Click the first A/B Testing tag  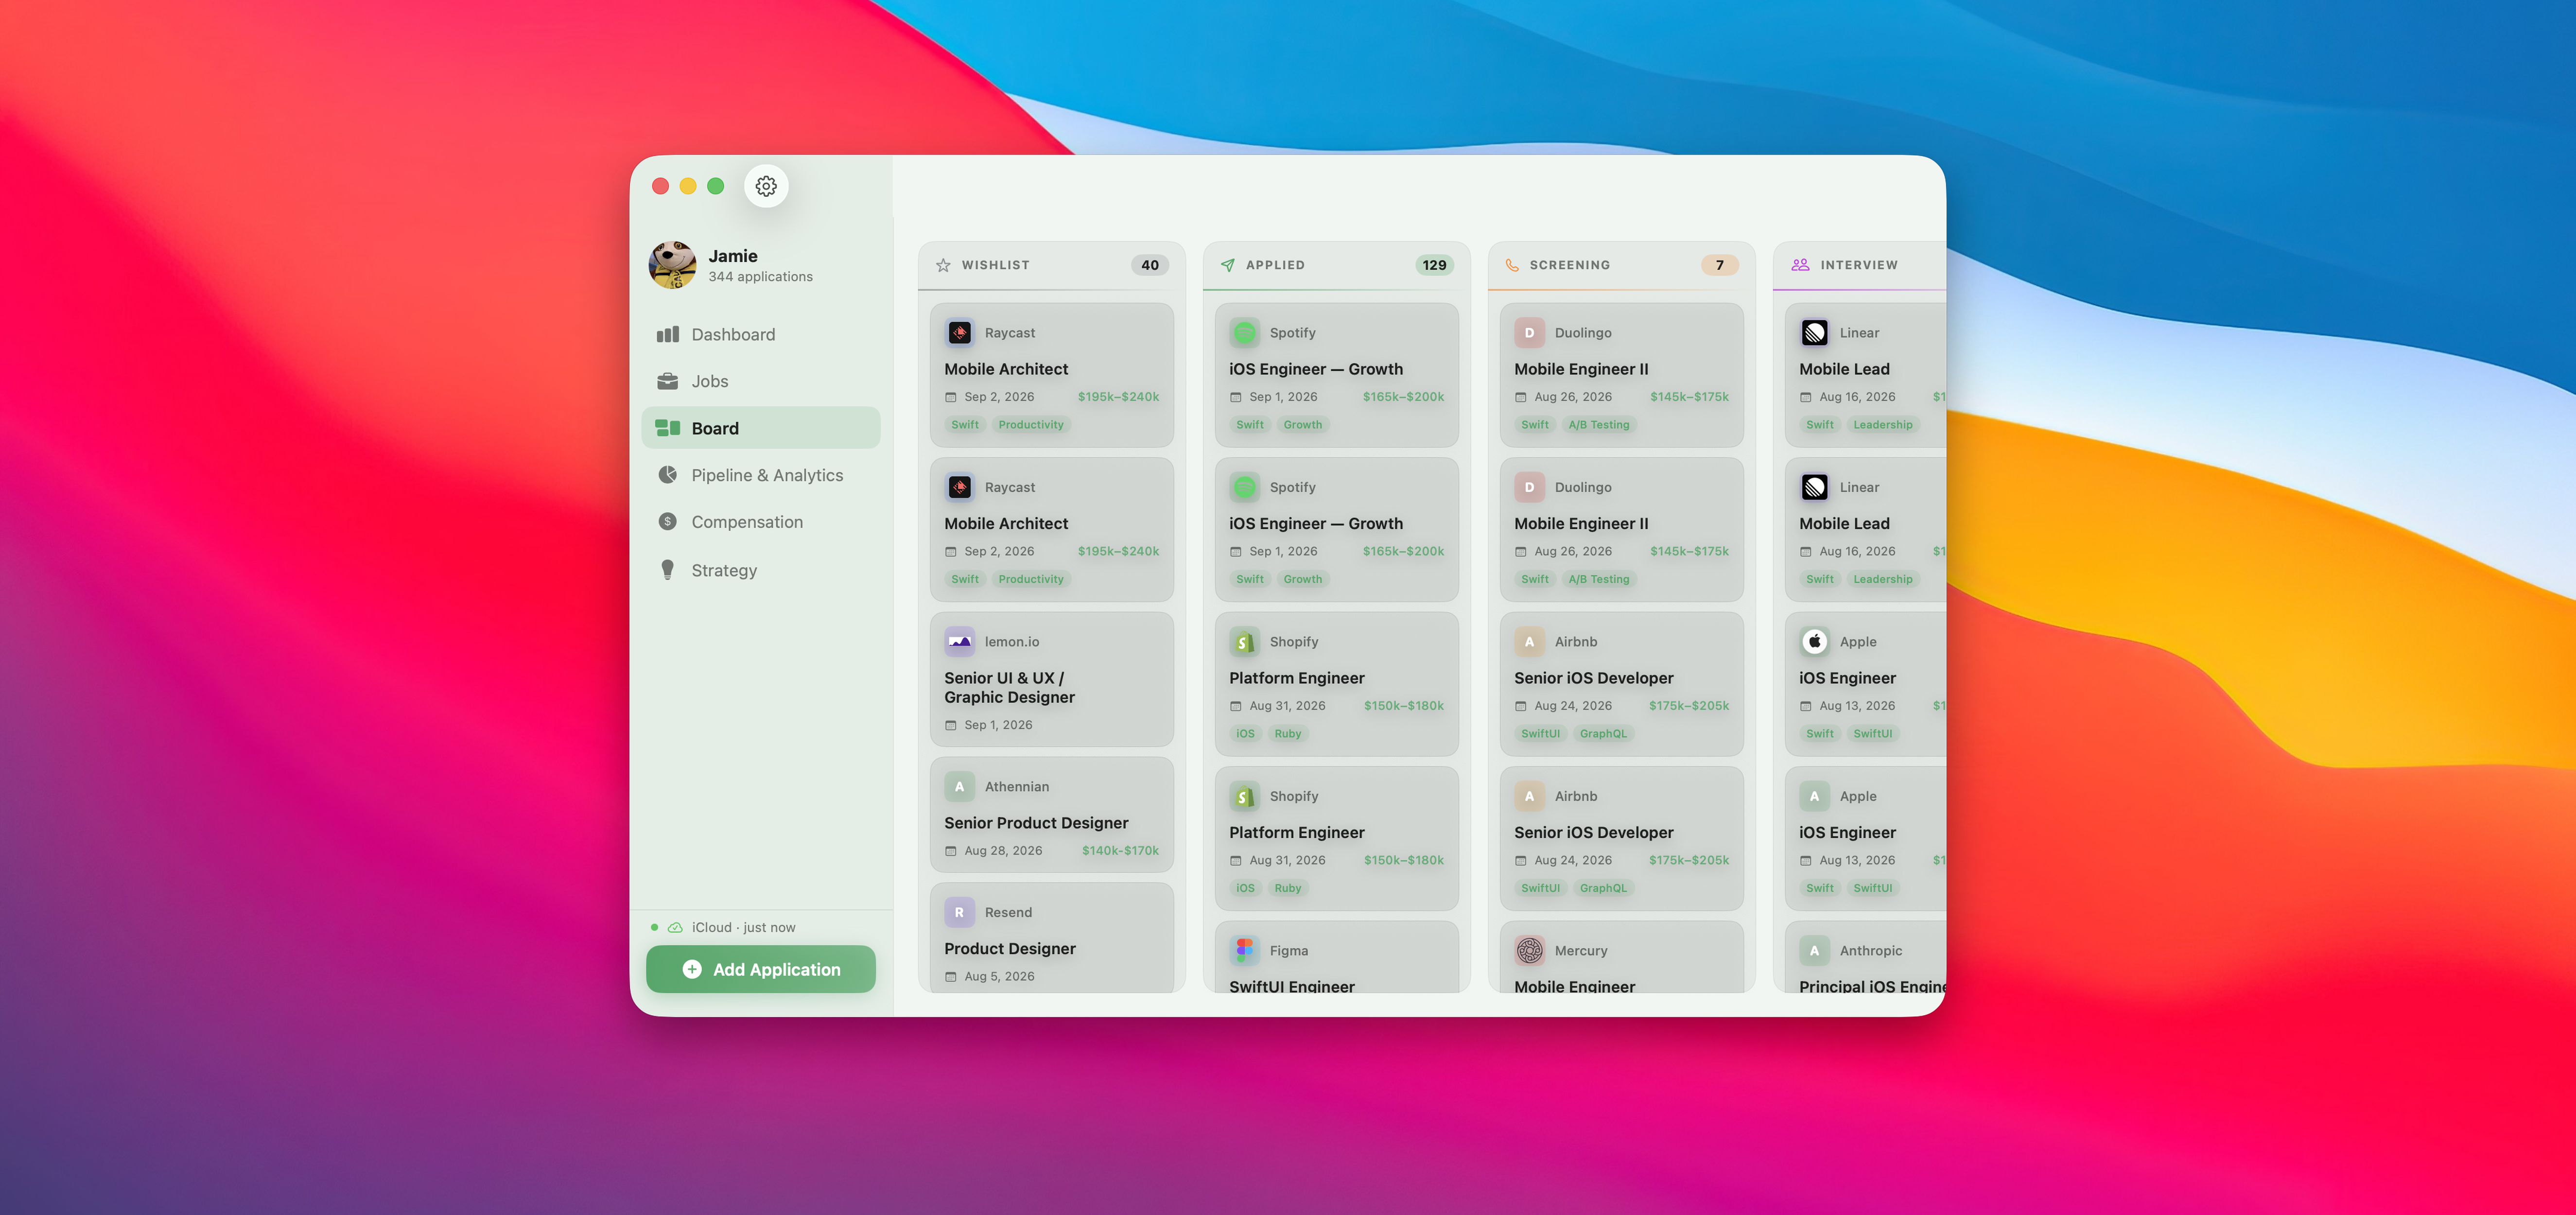[x=1599, y=425]
